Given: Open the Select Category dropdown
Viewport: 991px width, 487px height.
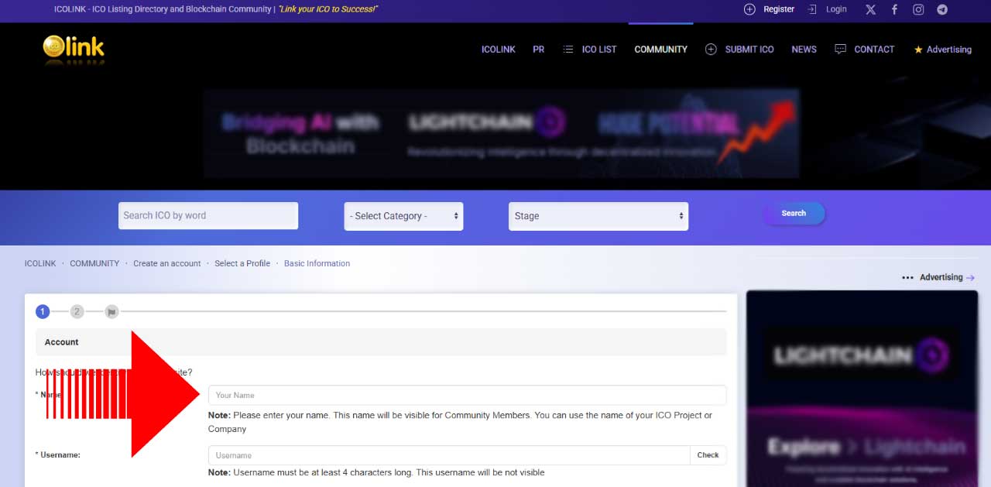Looking at the screenshot, I should coord(403,216).
